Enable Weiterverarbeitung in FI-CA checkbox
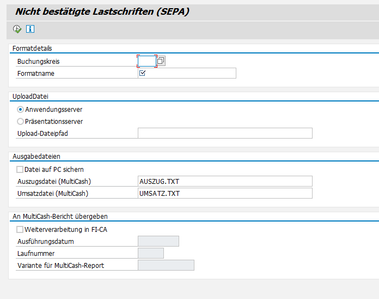The height and width of the screenshot is (299, 379). point(20,230)
